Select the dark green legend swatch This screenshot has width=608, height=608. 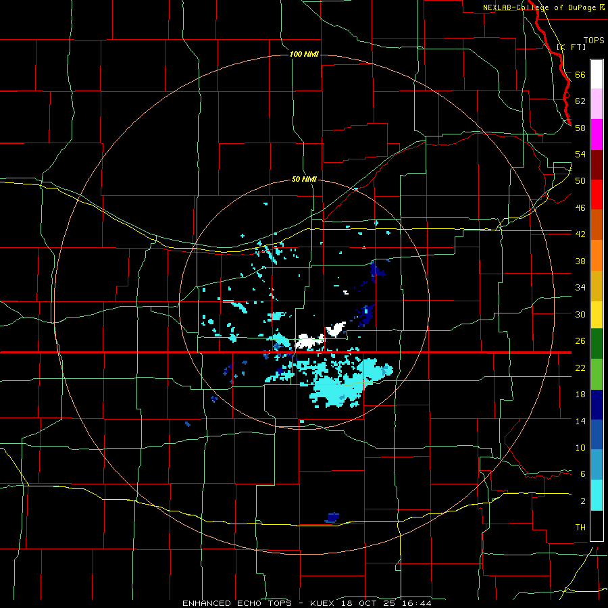(x=597, y=344)
